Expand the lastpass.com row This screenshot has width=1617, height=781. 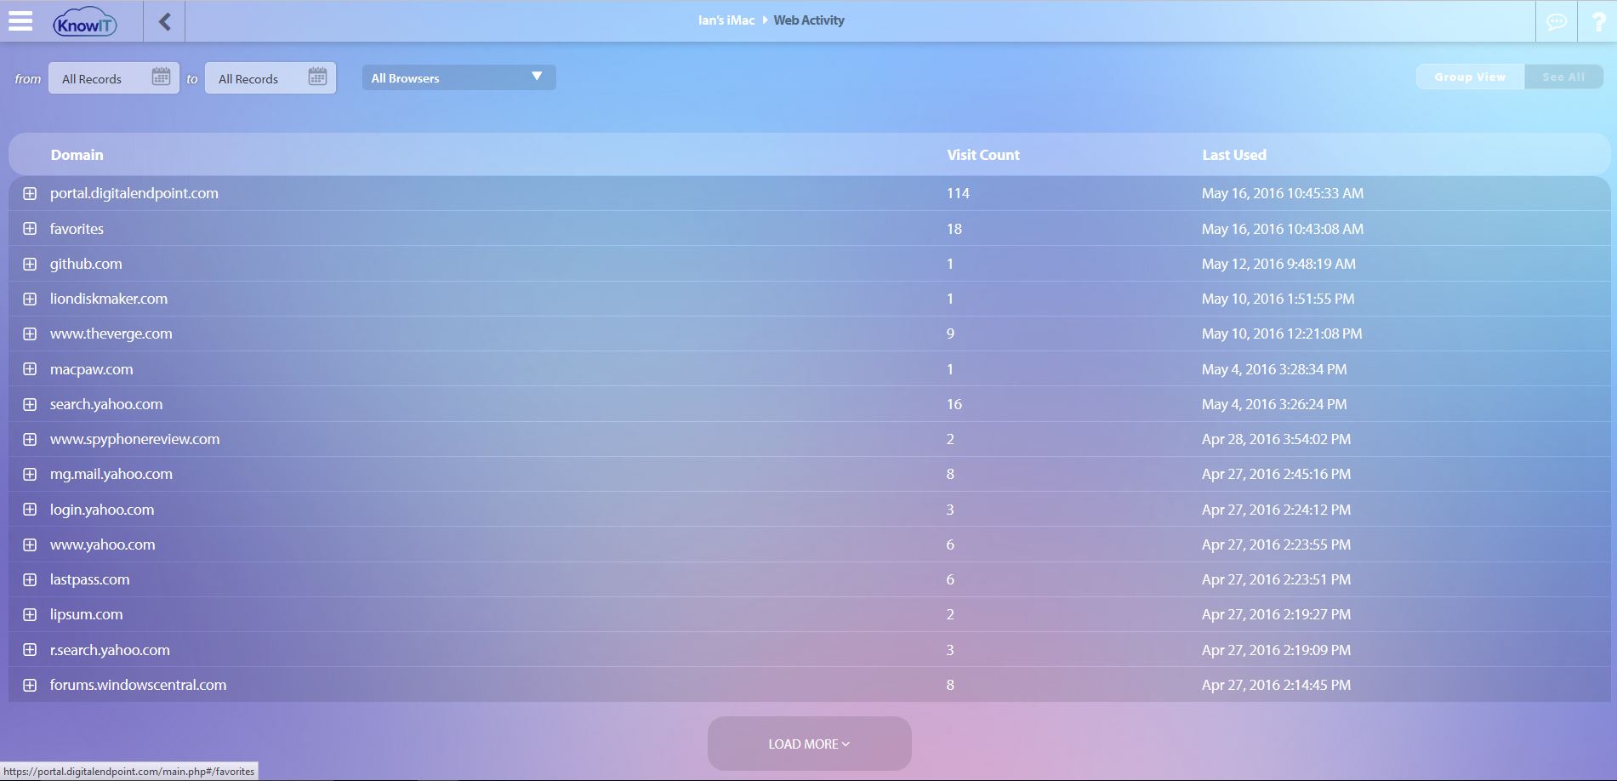(x=30, y=579)
